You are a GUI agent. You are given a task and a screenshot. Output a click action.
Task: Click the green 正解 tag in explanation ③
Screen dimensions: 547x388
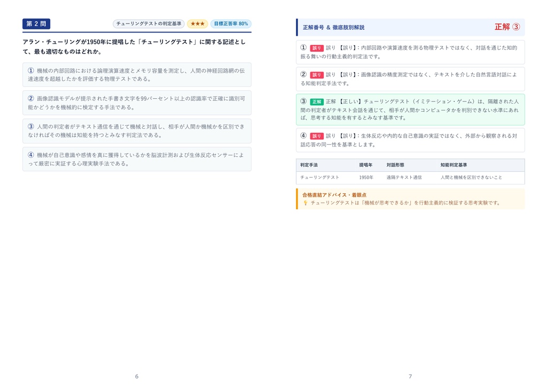click(317, 102)
